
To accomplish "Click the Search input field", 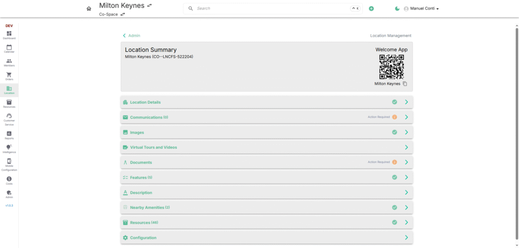I will pos(271,9).
